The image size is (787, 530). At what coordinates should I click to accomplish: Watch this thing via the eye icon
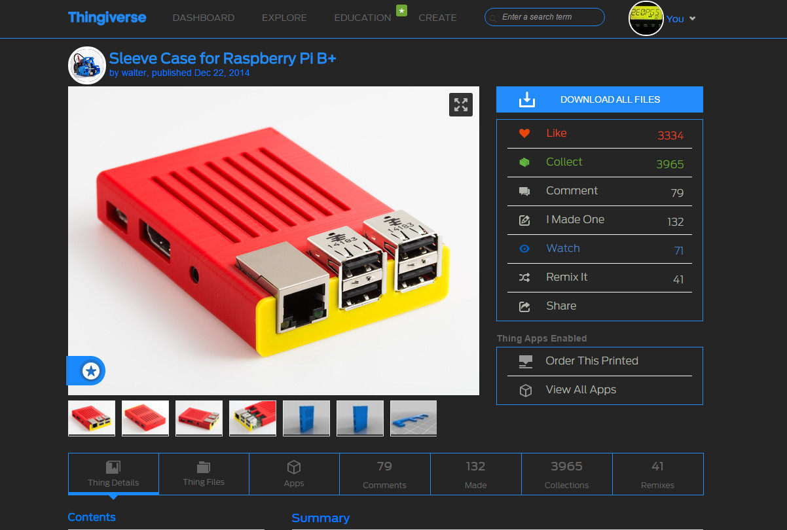524,249
